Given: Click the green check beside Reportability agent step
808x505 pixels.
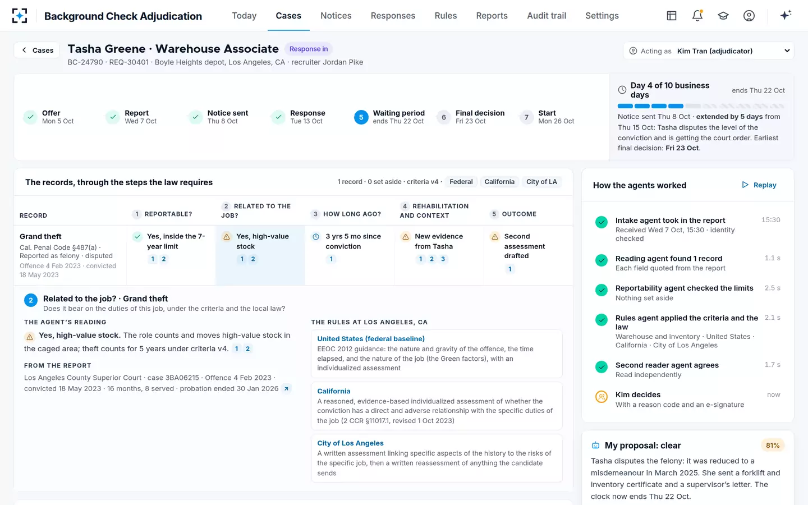Looking at the screenshot, I should click(x=602, y=290).
